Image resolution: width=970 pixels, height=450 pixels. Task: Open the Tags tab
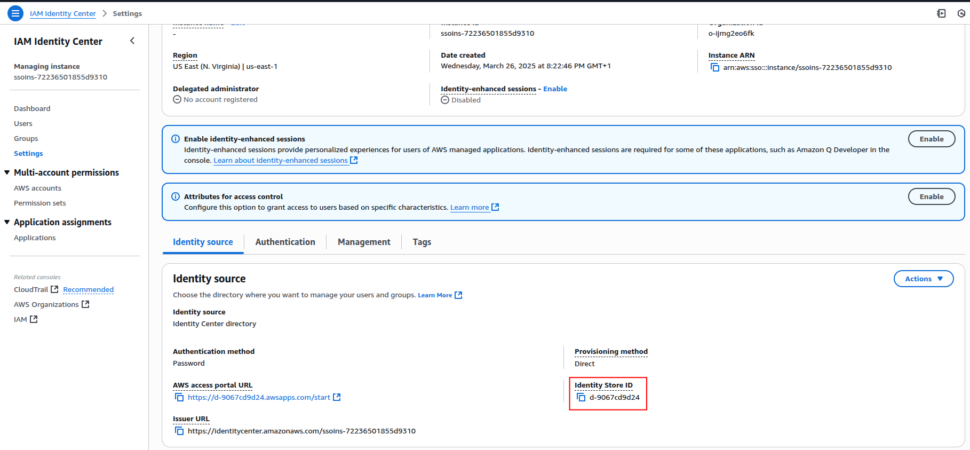click(422, 242)
